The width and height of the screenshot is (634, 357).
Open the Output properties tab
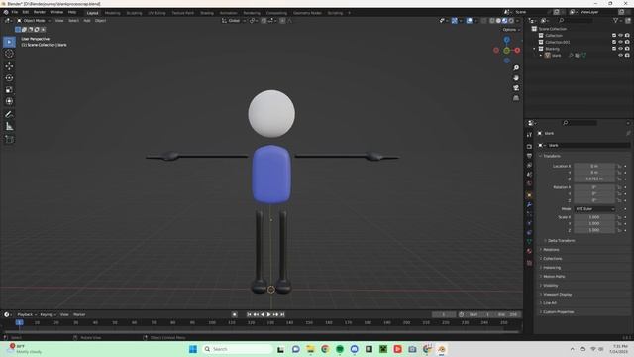coord(529,156)
